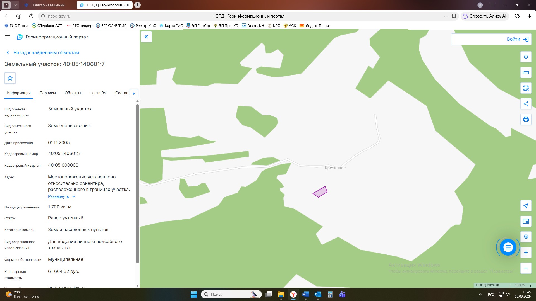Viewport: 536px width, 301px height.
Task: Switch to the Части ЗУ tab
Action: coord(98,93)
